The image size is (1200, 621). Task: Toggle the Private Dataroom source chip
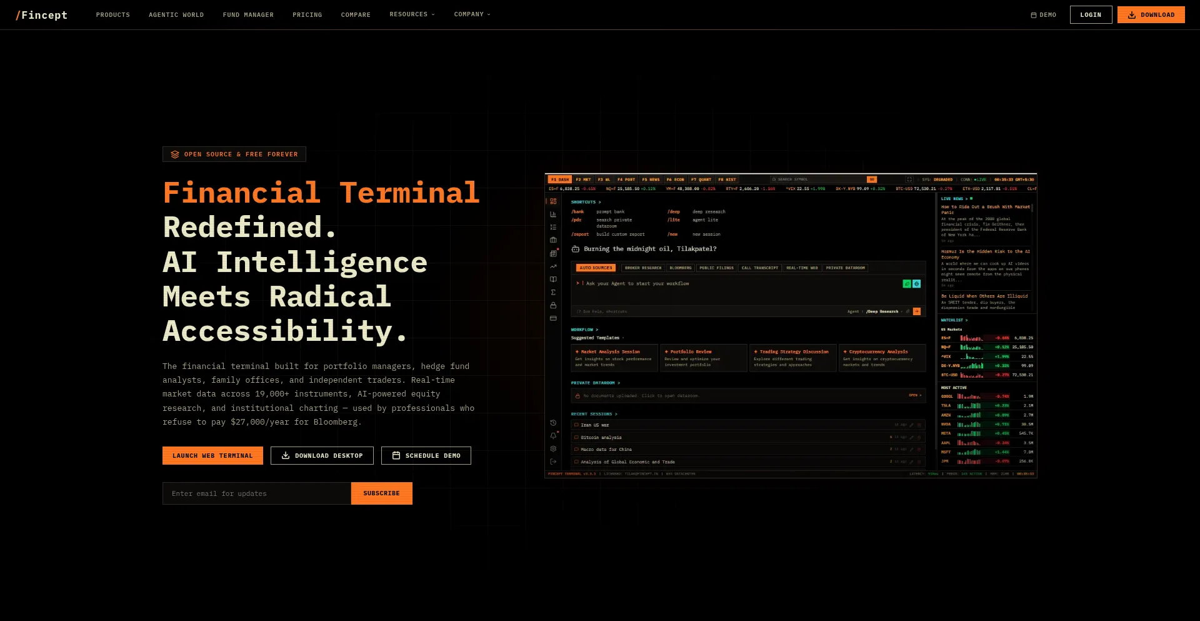(846, 268)
